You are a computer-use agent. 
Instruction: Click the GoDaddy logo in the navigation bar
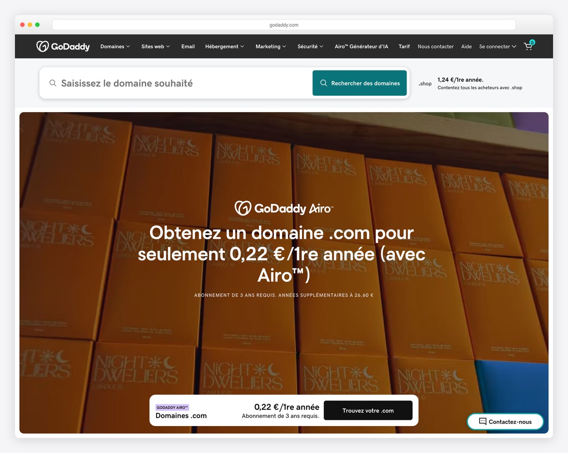point(62,46)
